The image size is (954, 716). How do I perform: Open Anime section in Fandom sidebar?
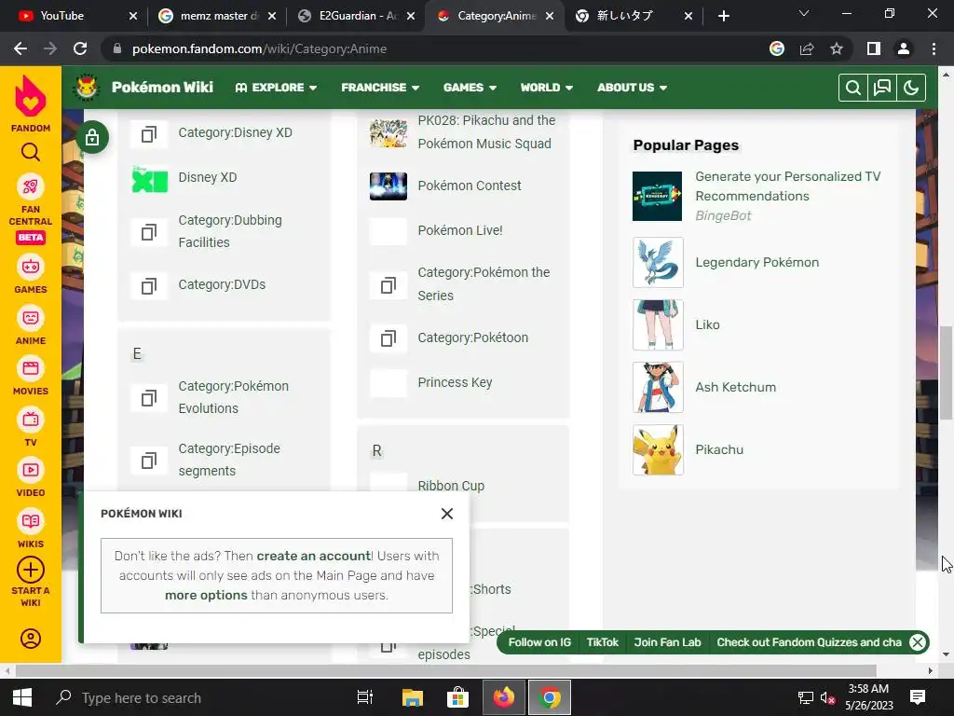[31, 326]
